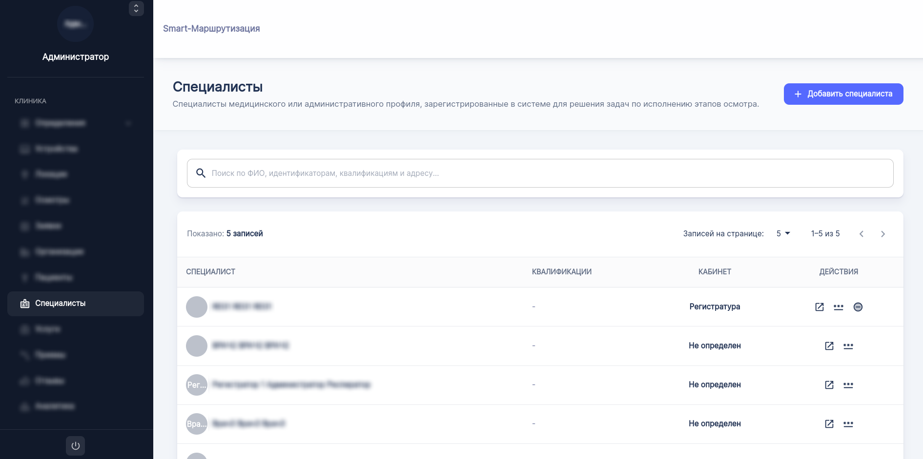923x459 pixels.
Task: Click the magnifier icon in search bar
Action: [x=201, y=173]
